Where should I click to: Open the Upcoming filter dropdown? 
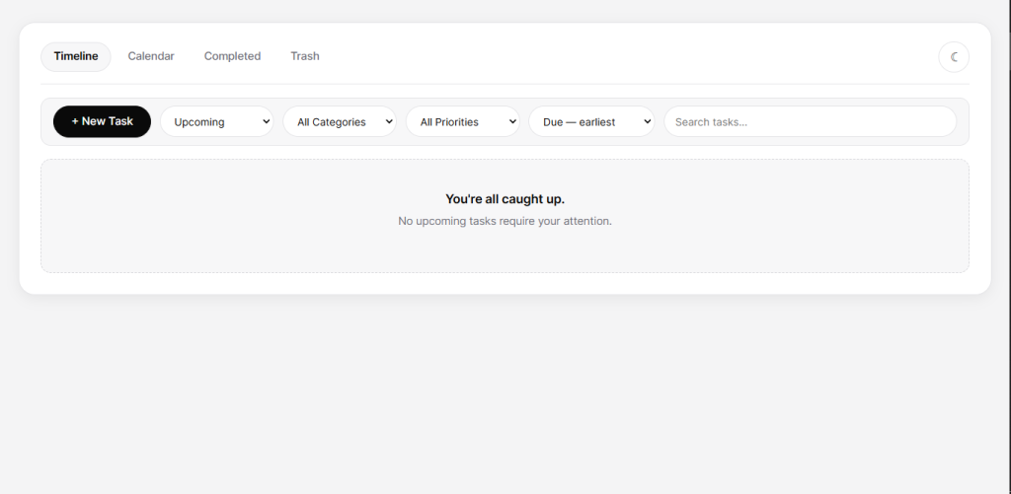tap(216, 121)
